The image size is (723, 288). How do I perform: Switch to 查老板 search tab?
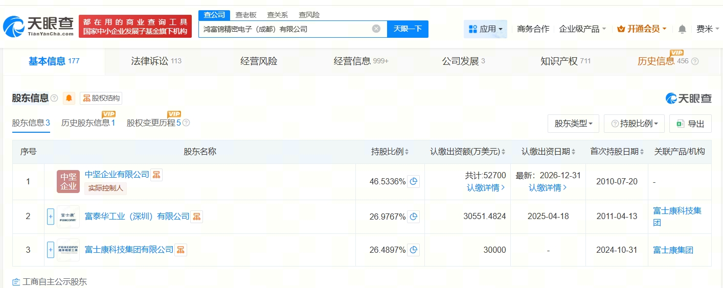coord(246,15)
